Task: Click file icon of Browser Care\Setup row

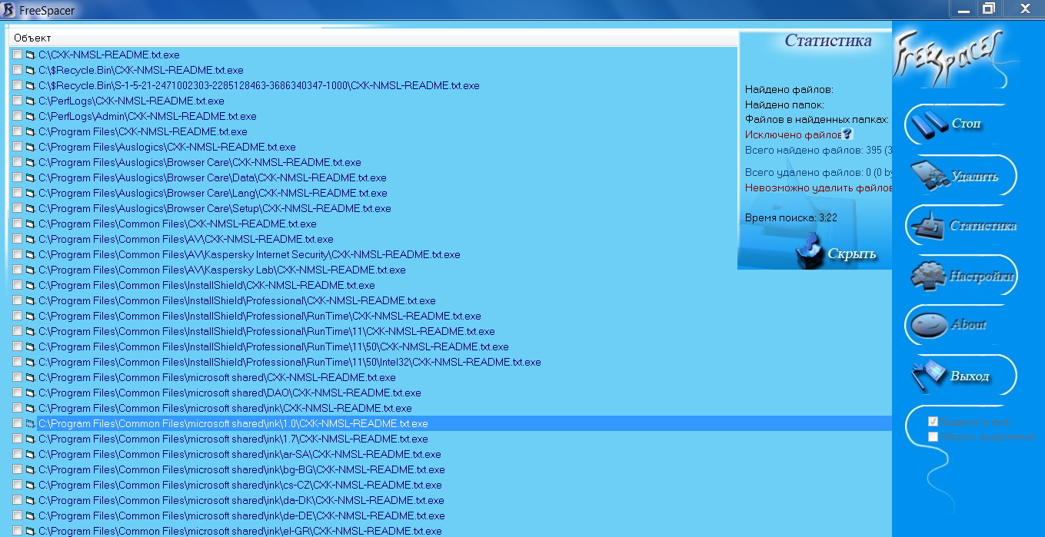Action: click(30, 208)
